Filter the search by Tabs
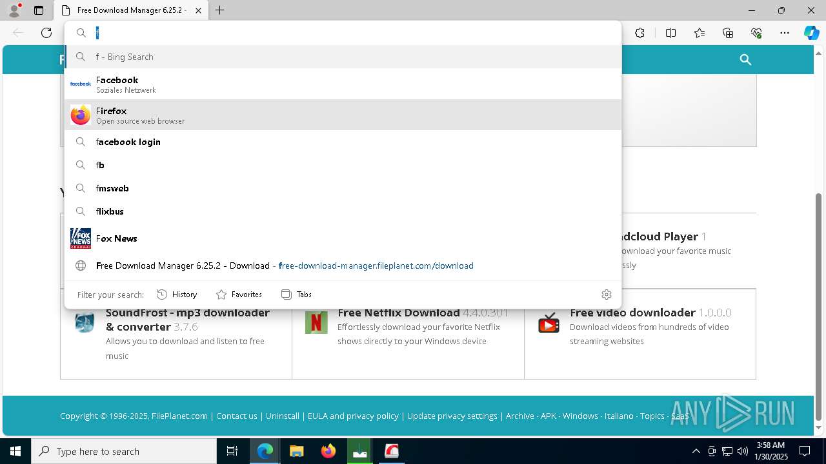The width and height of the screenshot is (826, 464). coord(296,295)
